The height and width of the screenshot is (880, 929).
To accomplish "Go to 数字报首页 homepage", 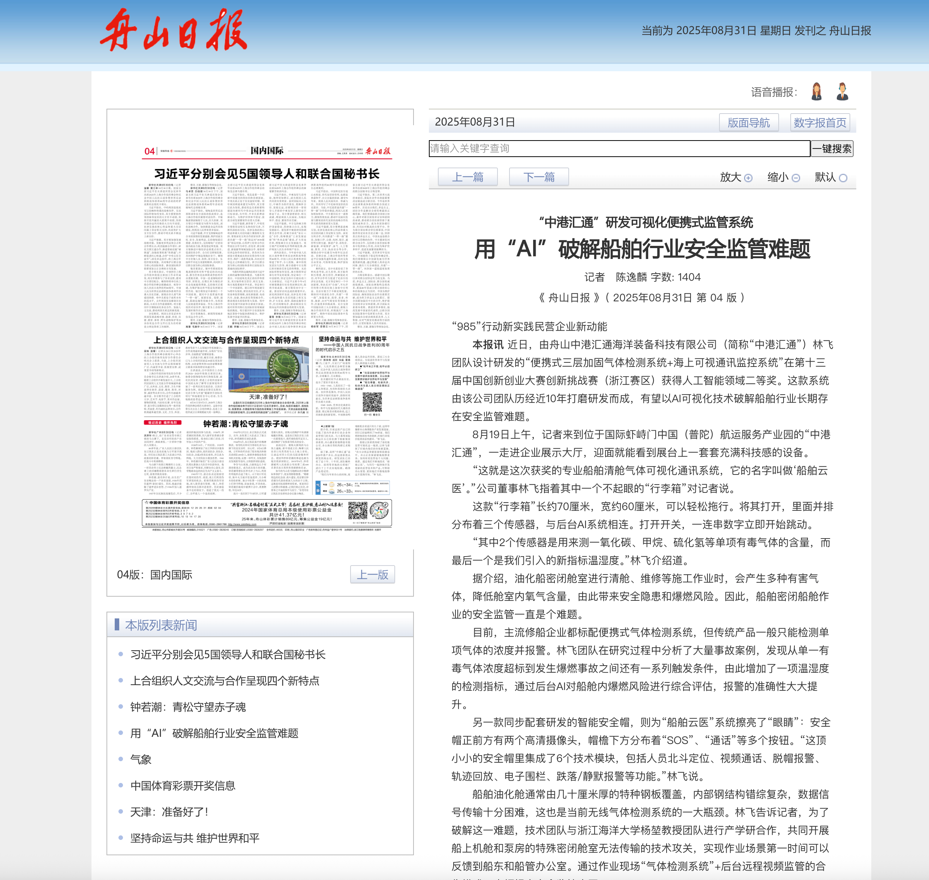I will click(820, 123).
